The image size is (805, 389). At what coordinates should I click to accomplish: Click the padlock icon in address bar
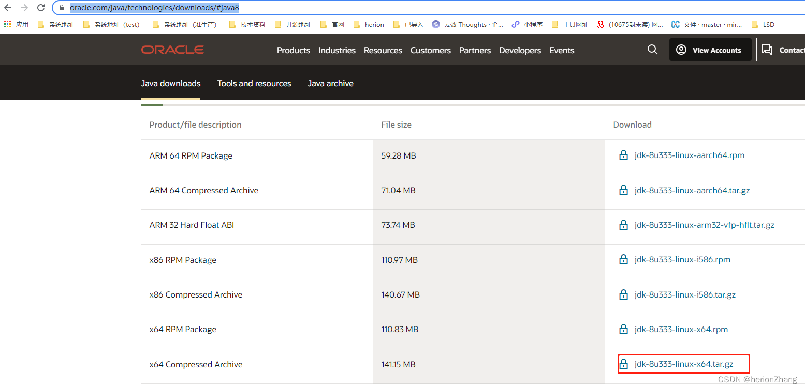[62, 8]
